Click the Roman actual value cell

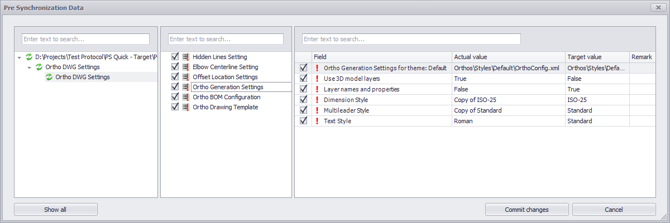pyautogui.click(x=509, y=121)
